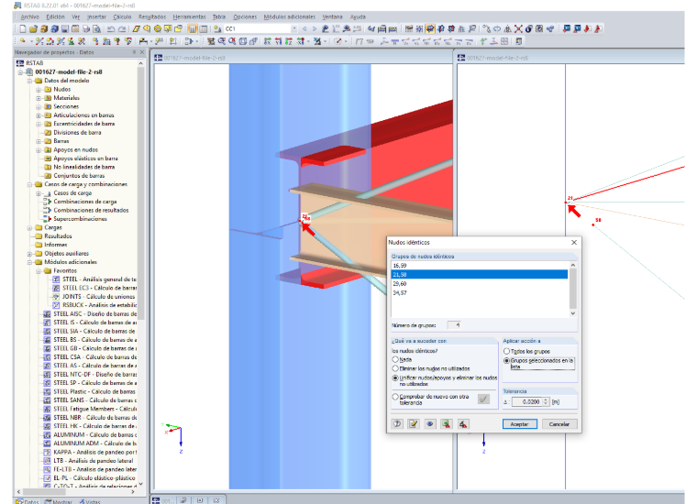Click the edit notepad icon in the dialog

(414, 424)
